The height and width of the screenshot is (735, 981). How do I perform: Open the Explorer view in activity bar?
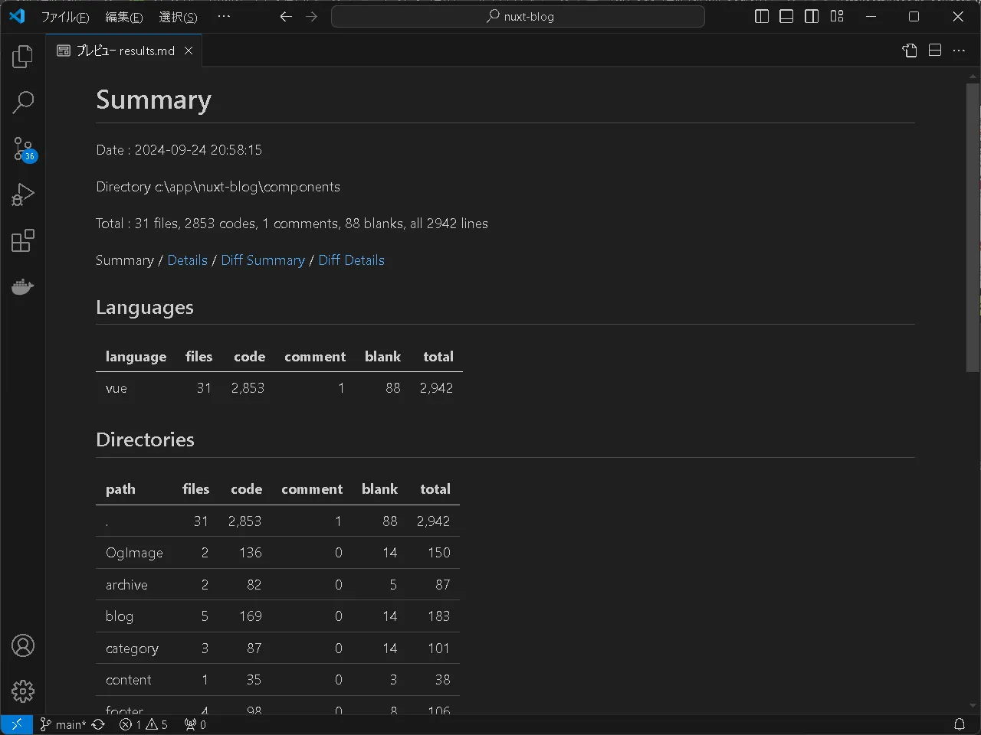(23, 57)
